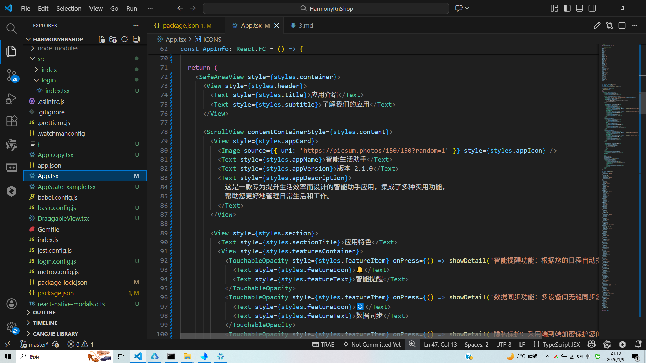Expand the node_modules folder

(58, 48)
